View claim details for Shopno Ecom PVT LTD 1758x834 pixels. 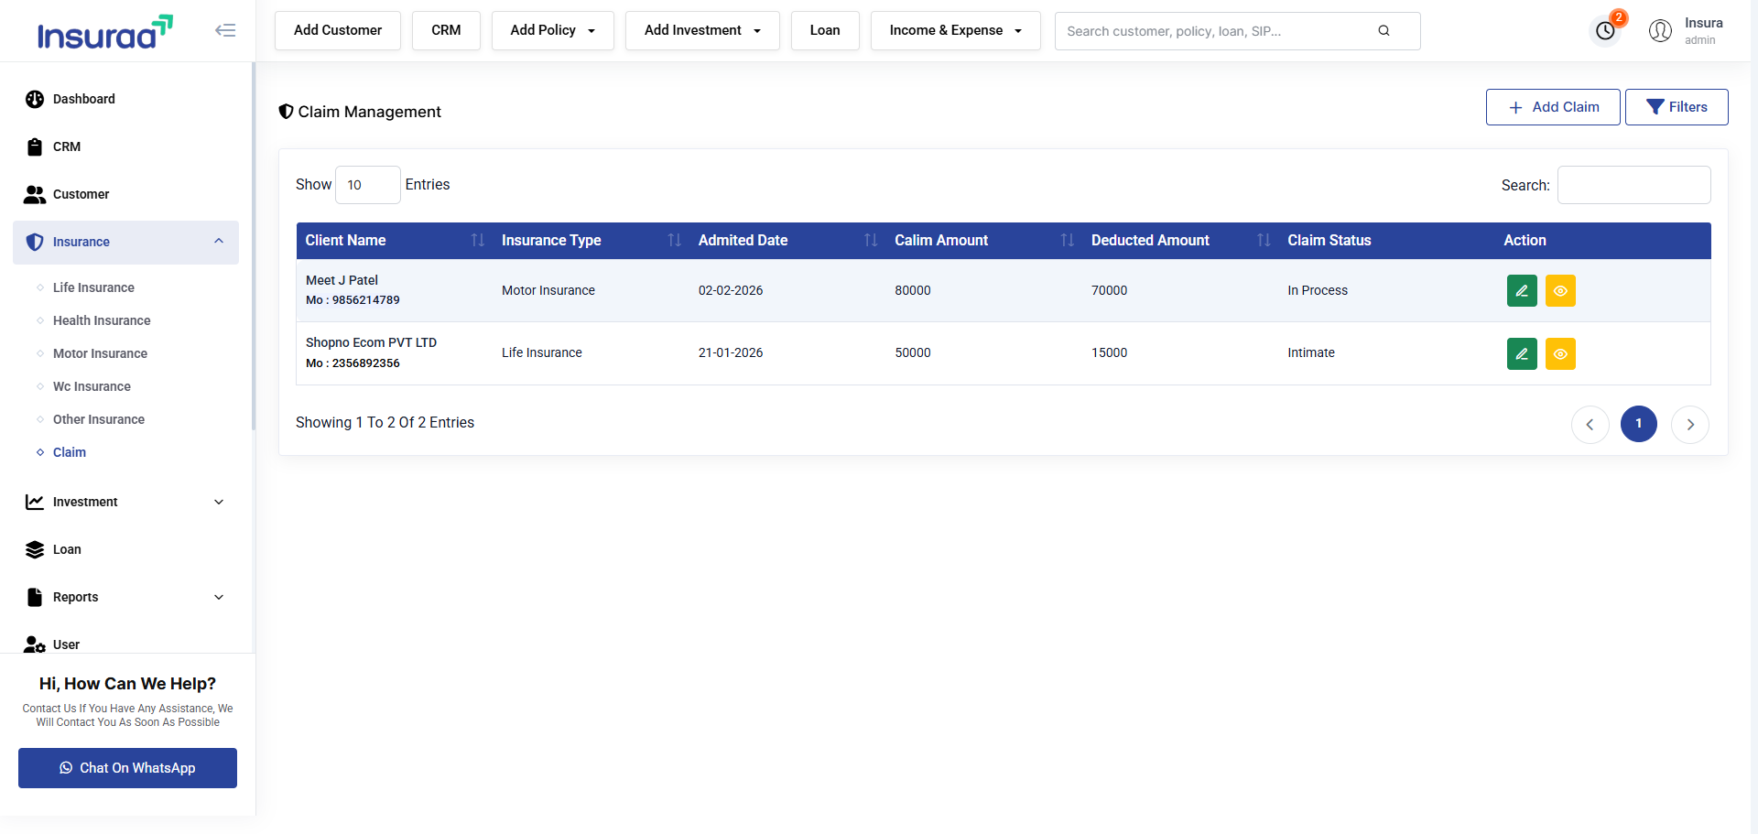1560,353
